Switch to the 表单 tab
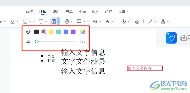This screenshot has width=190, height=93. coord(69,12)
